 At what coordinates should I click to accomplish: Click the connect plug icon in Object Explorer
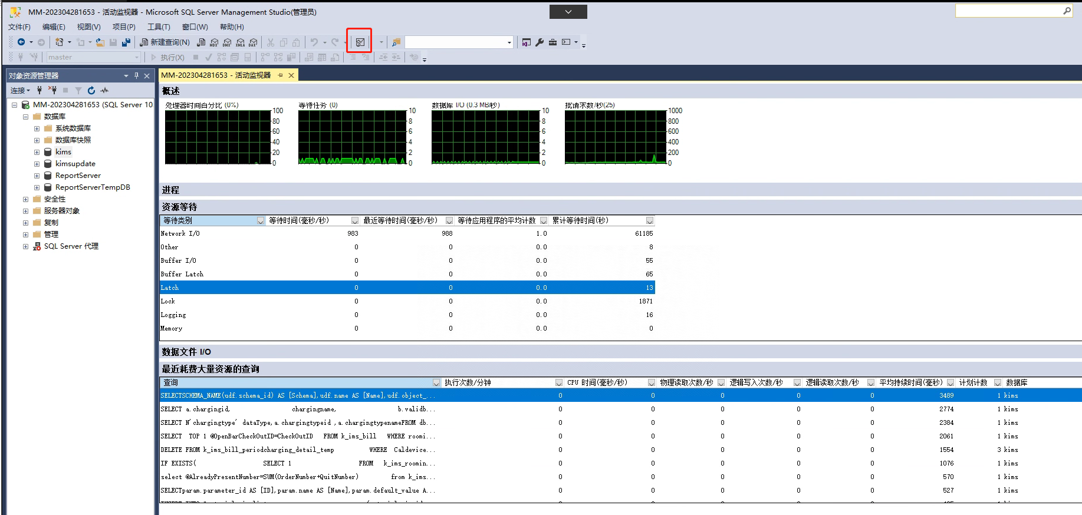(x=40, y=90)
